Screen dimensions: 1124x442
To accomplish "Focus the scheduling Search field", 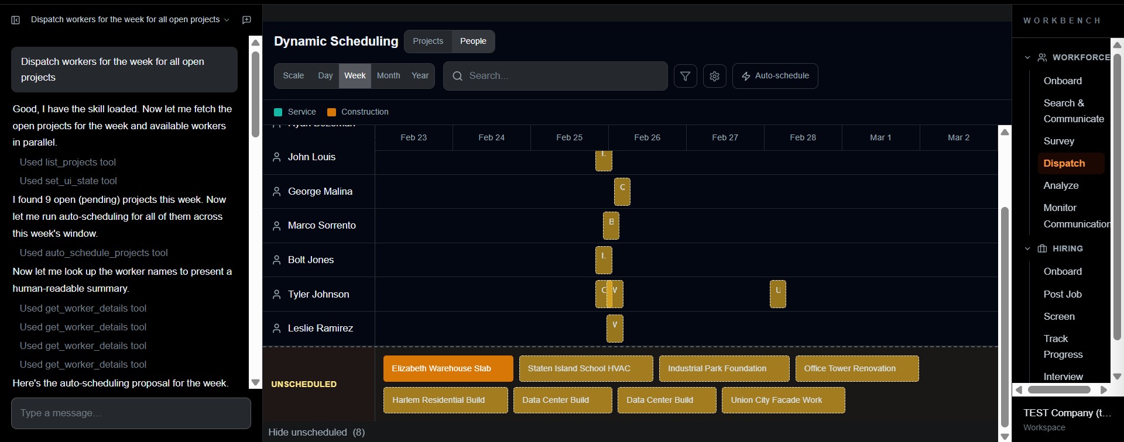I will click(x=555, y=76).
